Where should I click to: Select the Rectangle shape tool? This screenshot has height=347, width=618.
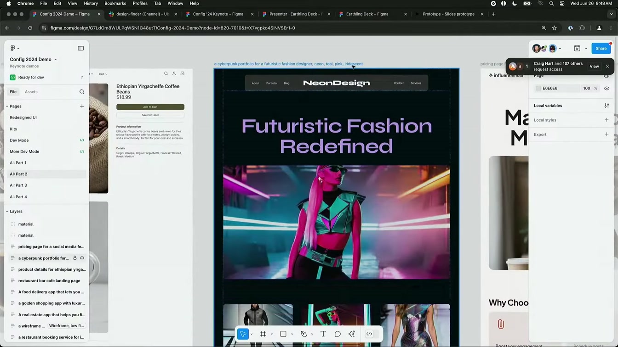[x=283, y=334]
